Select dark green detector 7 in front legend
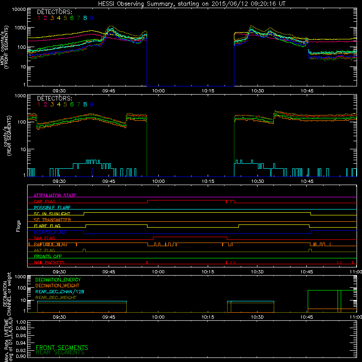The image size is (362, 362). (x=78, y=18)
